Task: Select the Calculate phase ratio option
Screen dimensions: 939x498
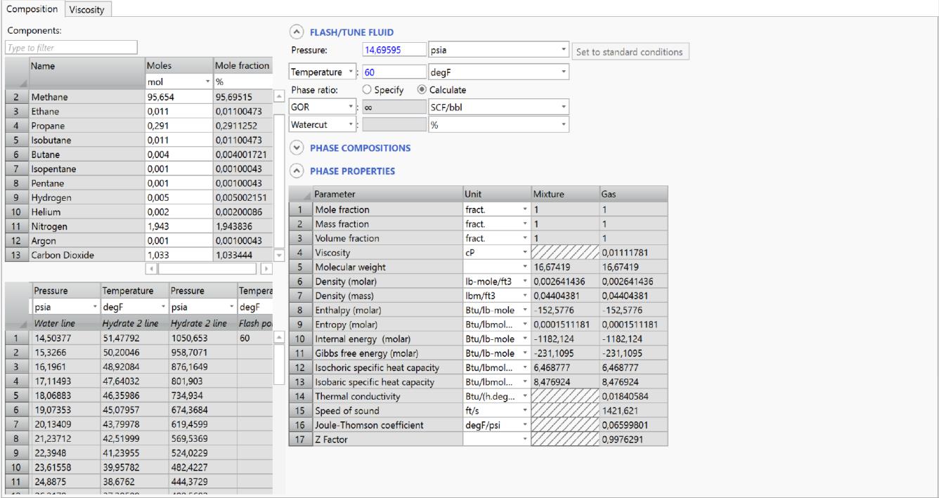Action: point(422,90)
